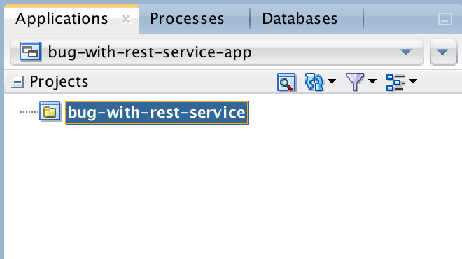Click empty area of the projects tree
462x259 pixels.
pyautogui.click(x=233, y=188)
